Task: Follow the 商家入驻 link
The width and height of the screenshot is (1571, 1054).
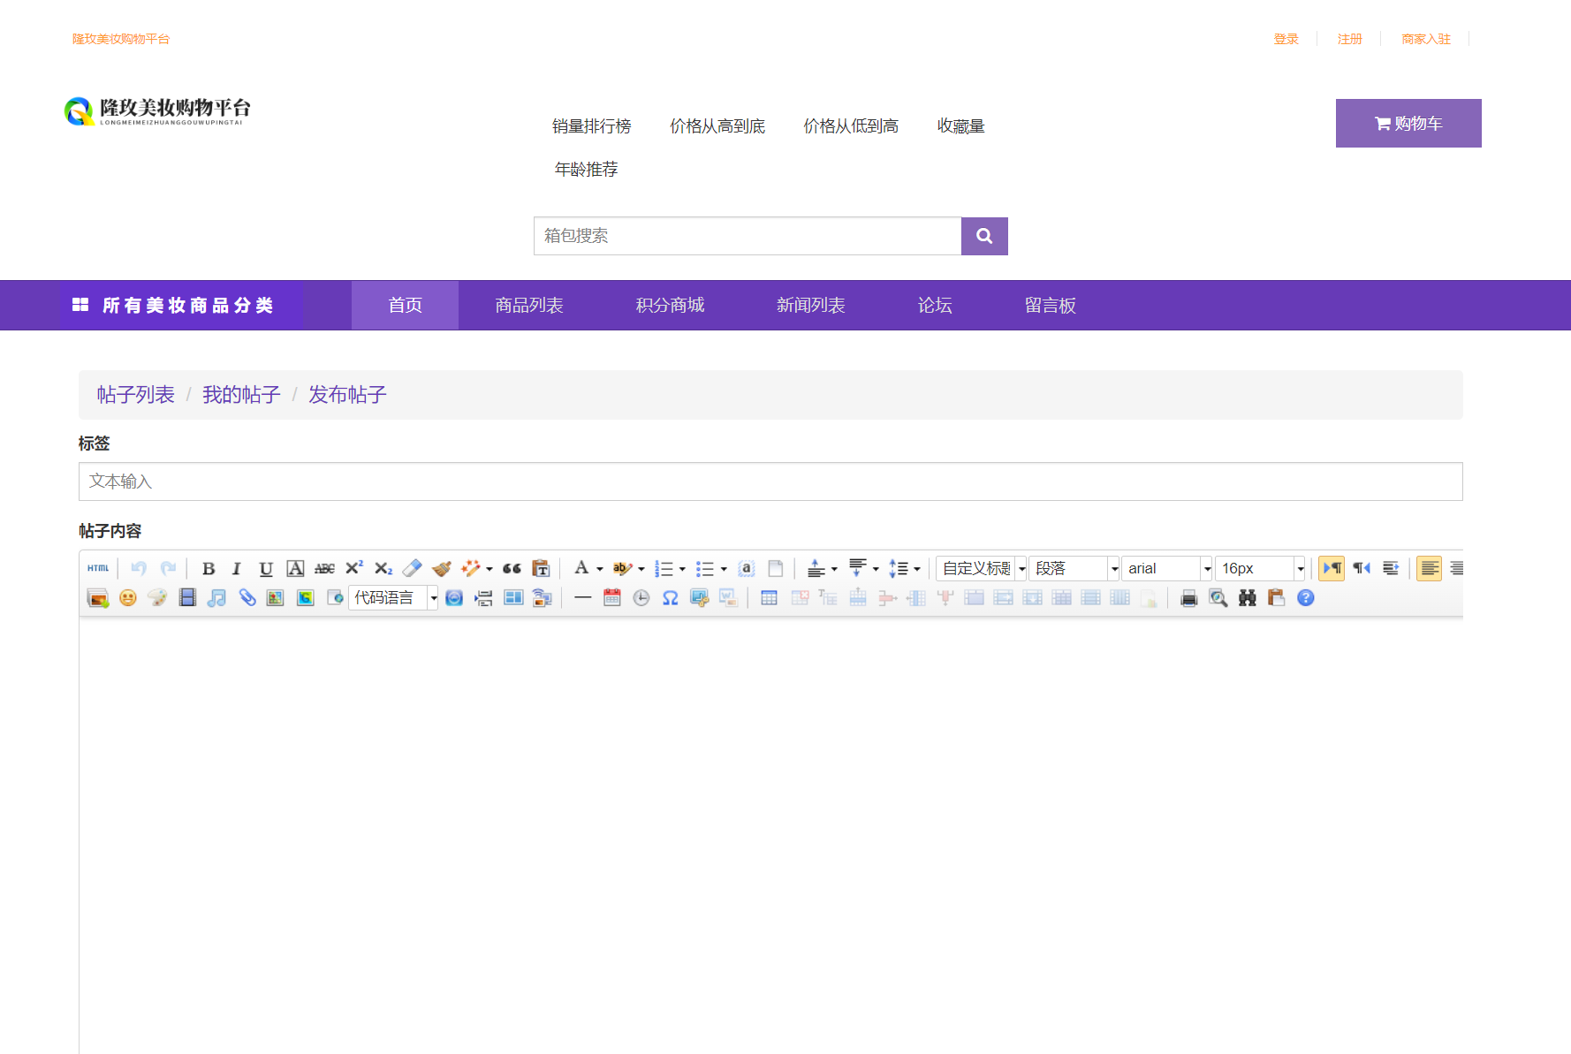Action: (1426, 39)
